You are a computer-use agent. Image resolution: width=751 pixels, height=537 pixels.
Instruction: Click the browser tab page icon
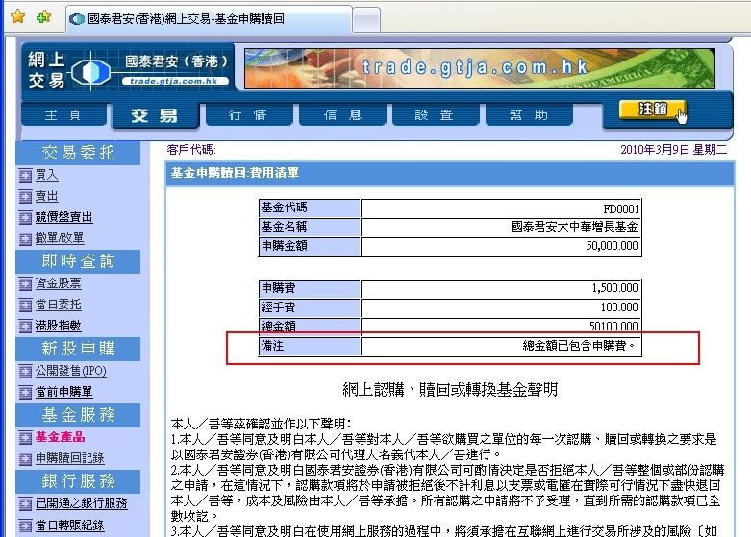[77, 19]
